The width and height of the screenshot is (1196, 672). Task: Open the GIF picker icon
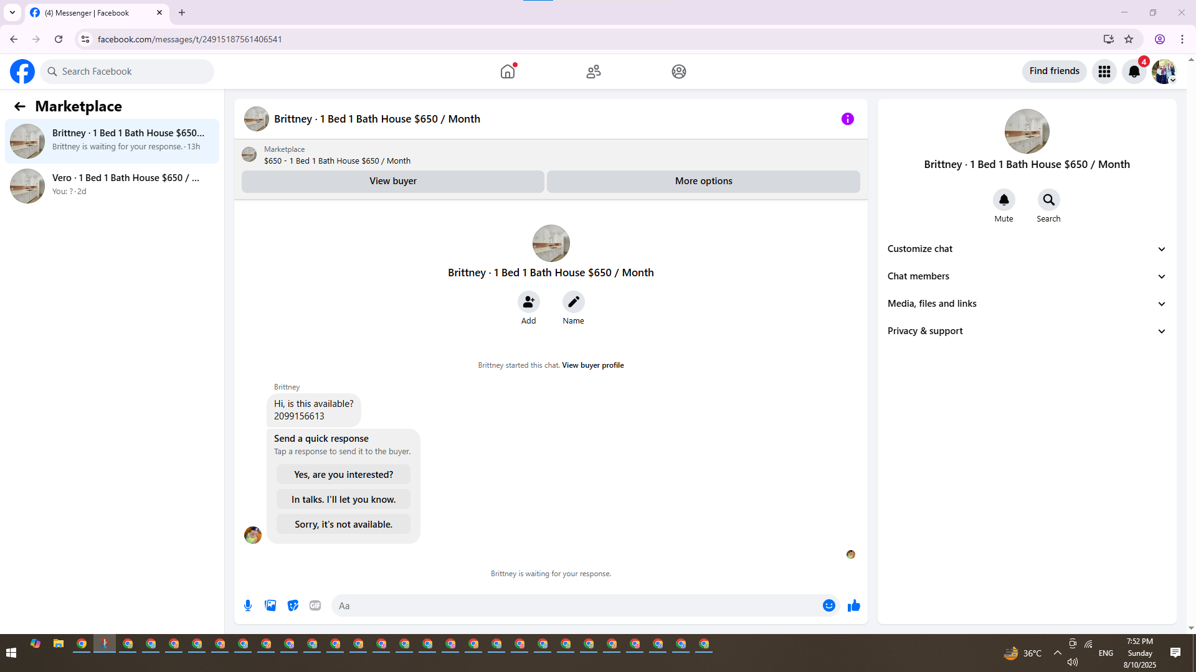pos(315,605)
